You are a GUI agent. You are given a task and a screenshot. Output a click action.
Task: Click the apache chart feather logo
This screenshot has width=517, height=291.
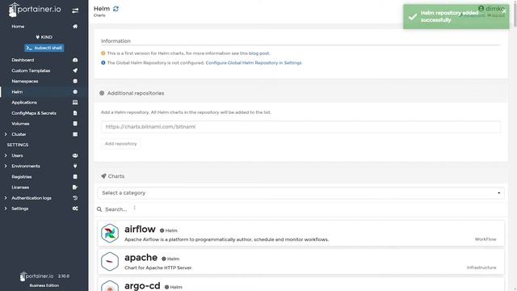pos(110,262)
